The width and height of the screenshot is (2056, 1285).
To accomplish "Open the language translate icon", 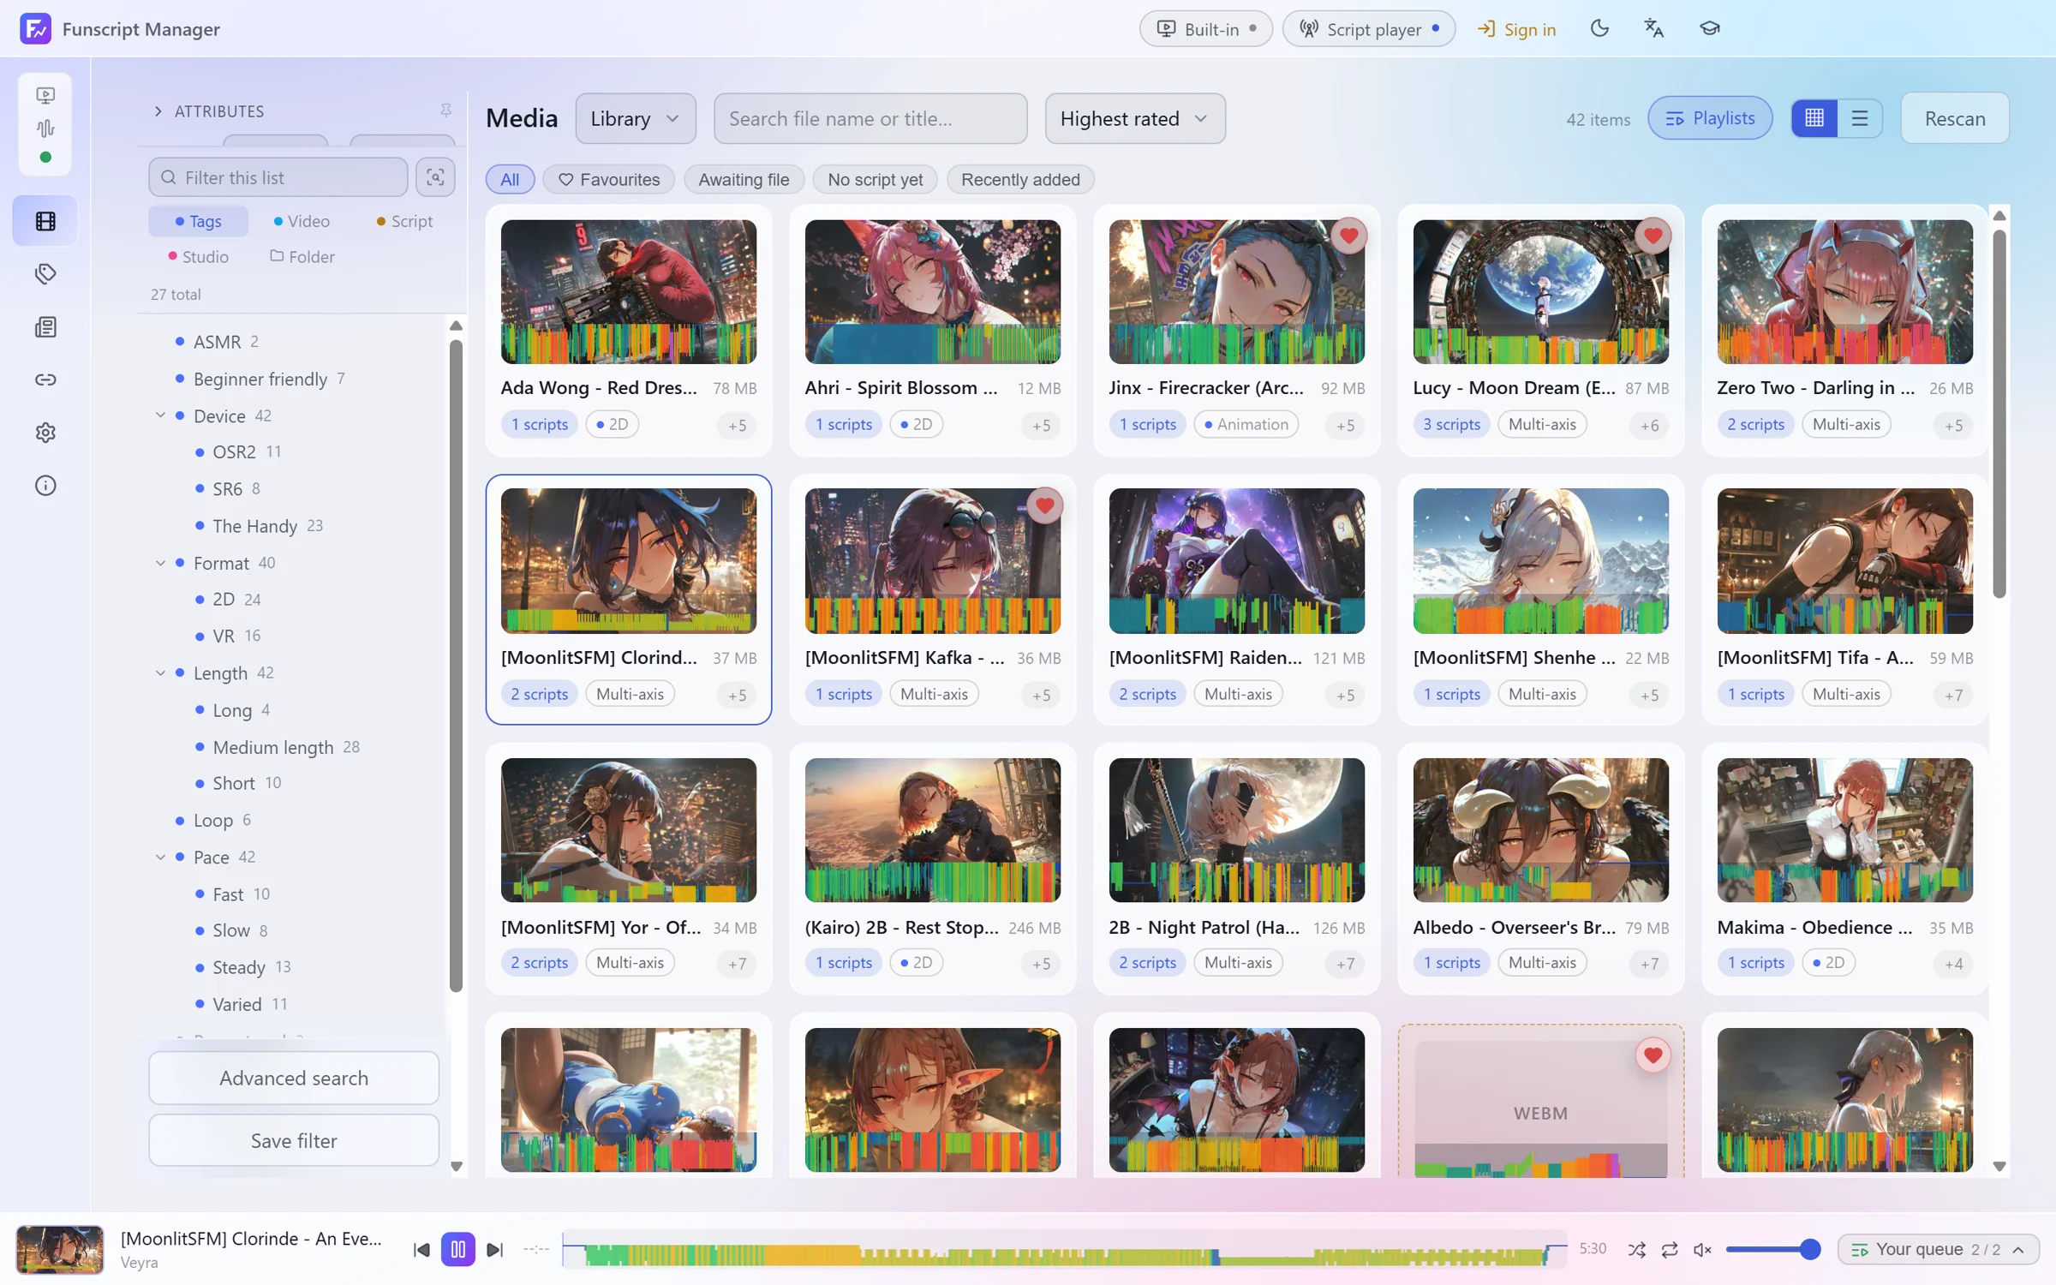I will click(1653, 28).
